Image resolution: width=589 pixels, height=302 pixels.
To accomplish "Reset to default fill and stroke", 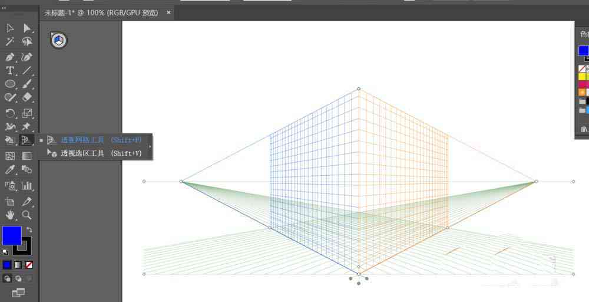I will point(5,252).
